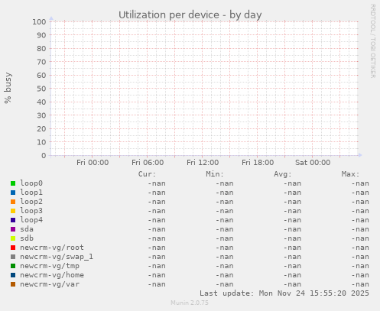The width and height of the screenshot is (380, 311).
Task: Click the '% busy' vertical axis label
Action: (x=8, y=88)
